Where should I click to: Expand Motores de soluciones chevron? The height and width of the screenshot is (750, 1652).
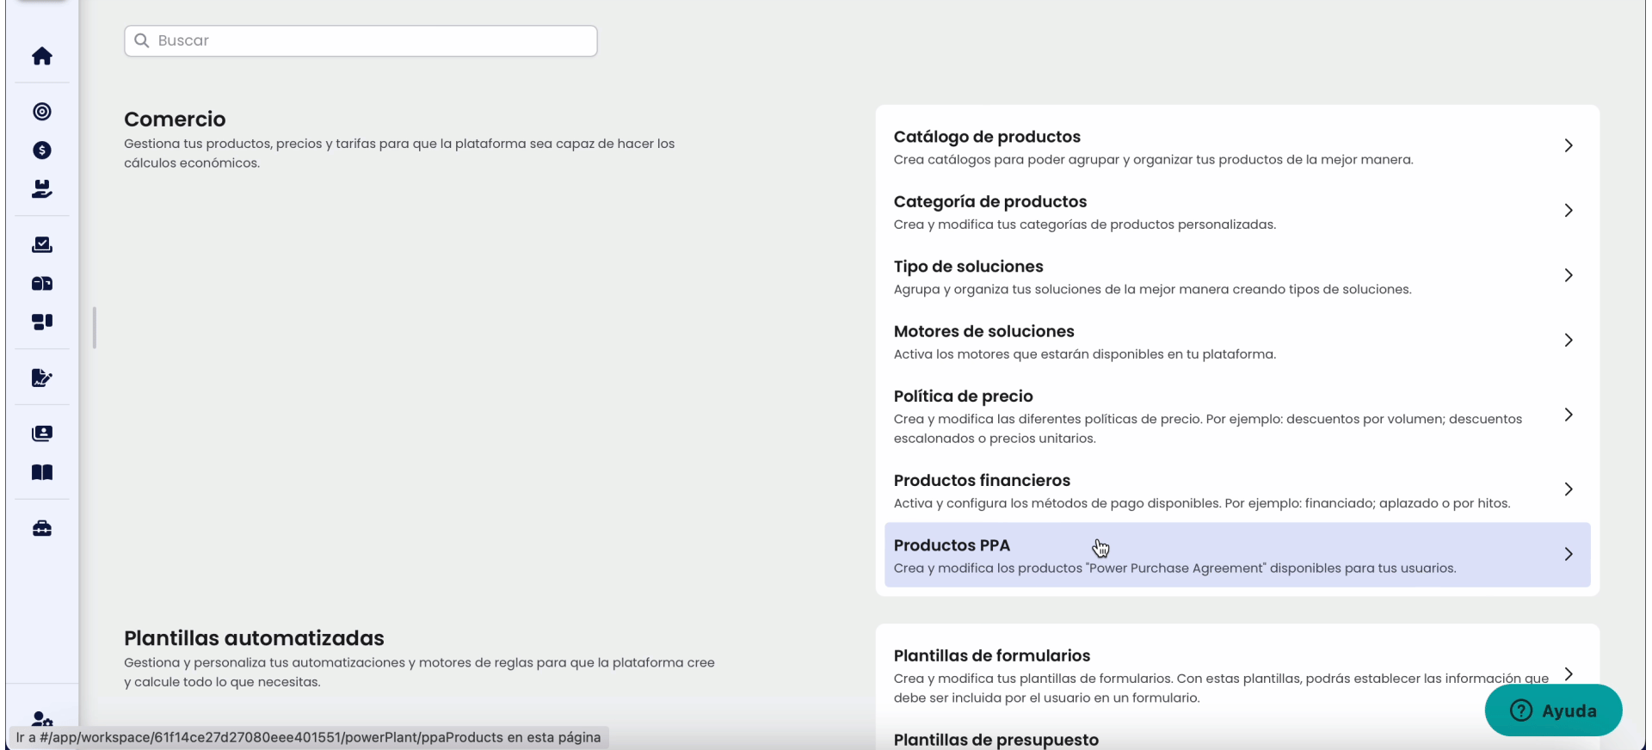pyautogui.click(x=1569, y=341)
